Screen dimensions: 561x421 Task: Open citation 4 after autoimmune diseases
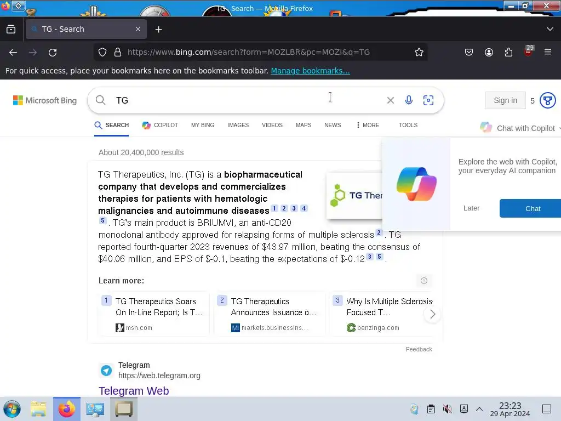304,208
